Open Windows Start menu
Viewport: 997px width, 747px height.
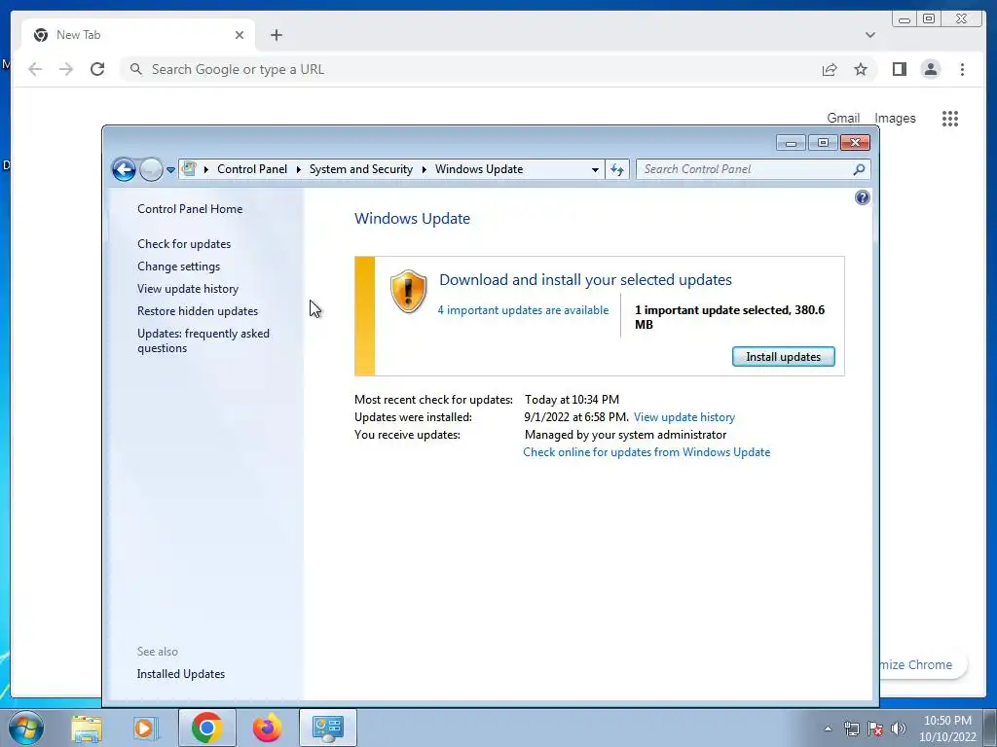[x=25, y=728]
